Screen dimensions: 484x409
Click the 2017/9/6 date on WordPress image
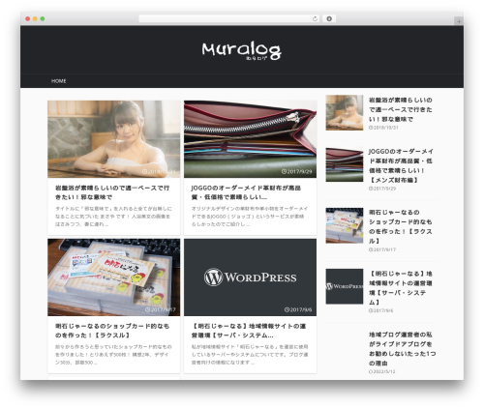[298, 309]
